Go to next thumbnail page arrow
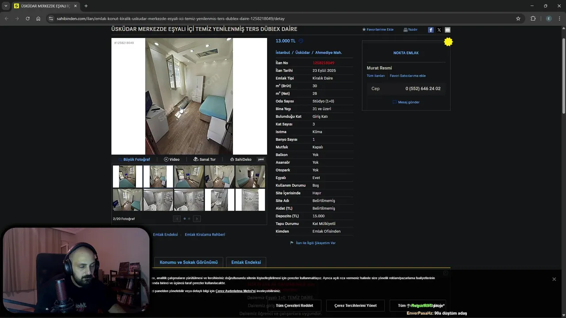The height and width of the screenshot is (318, 566). (x=197, y=219)
